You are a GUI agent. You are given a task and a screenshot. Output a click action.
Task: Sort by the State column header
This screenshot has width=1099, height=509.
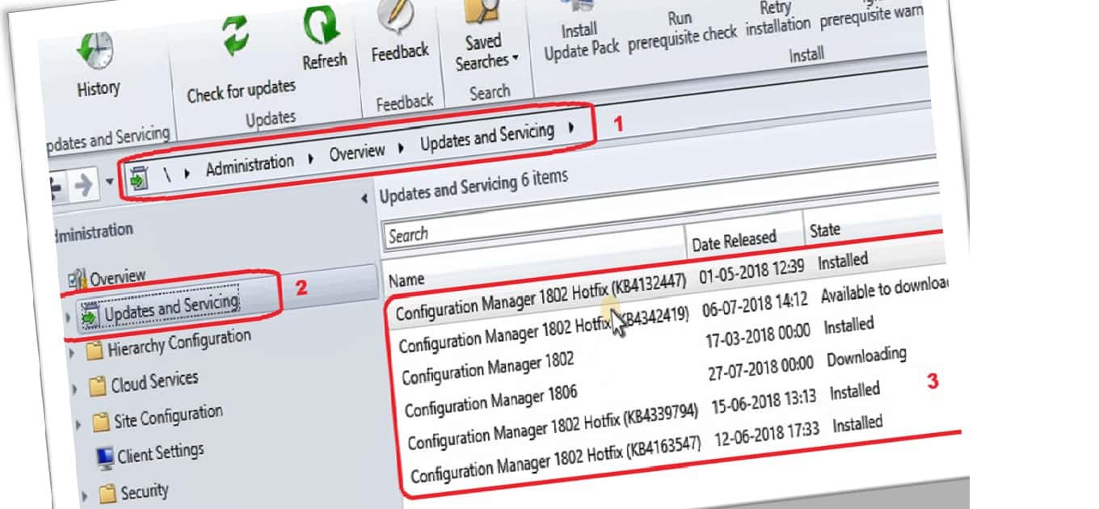824,230
